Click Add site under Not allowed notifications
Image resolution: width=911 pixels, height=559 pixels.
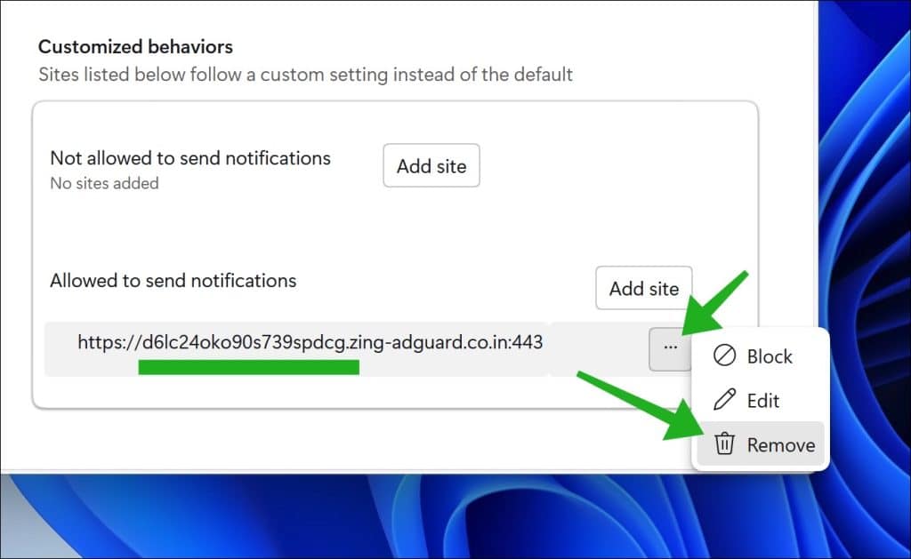tap(431, 165)
